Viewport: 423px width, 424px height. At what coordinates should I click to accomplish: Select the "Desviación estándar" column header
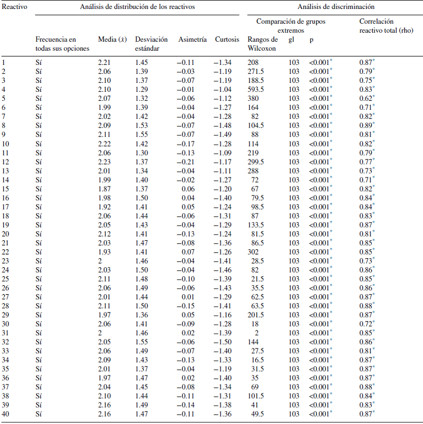tap(151, 44)
